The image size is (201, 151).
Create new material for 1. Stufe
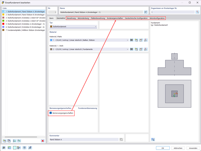136,49
